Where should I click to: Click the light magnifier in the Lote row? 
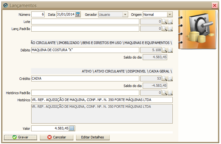coord(170,22)
